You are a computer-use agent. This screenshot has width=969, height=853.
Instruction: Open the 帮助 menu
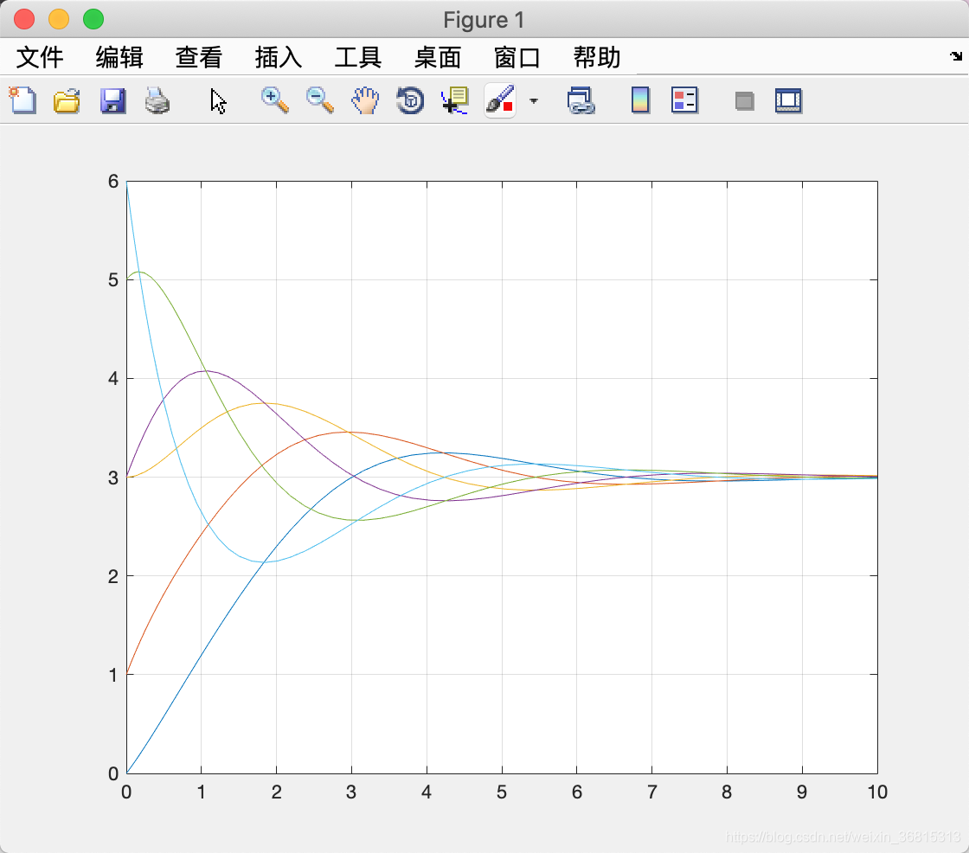597,57
